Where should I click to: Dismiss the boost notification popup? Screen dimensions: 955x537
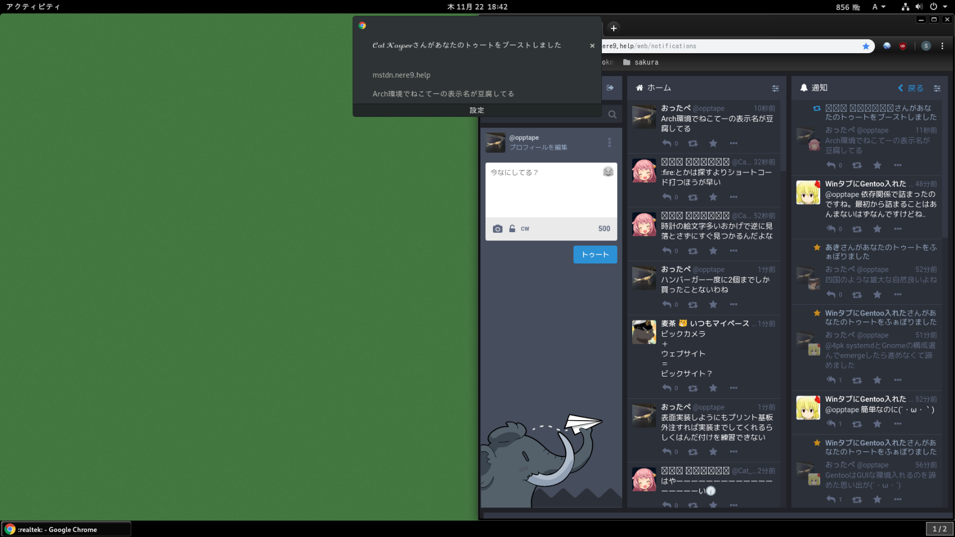coord(592,46)
